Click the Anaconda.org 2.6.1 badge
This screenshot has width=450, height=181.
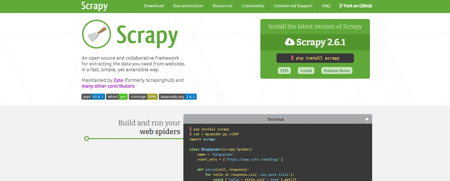(x=178, y=97)
